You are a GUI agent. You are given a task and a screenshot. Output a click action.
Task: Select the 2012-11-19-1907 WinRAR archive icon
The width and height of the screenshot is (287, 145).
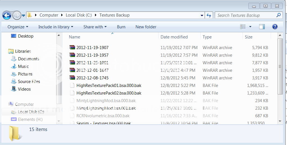coord(72,48)
